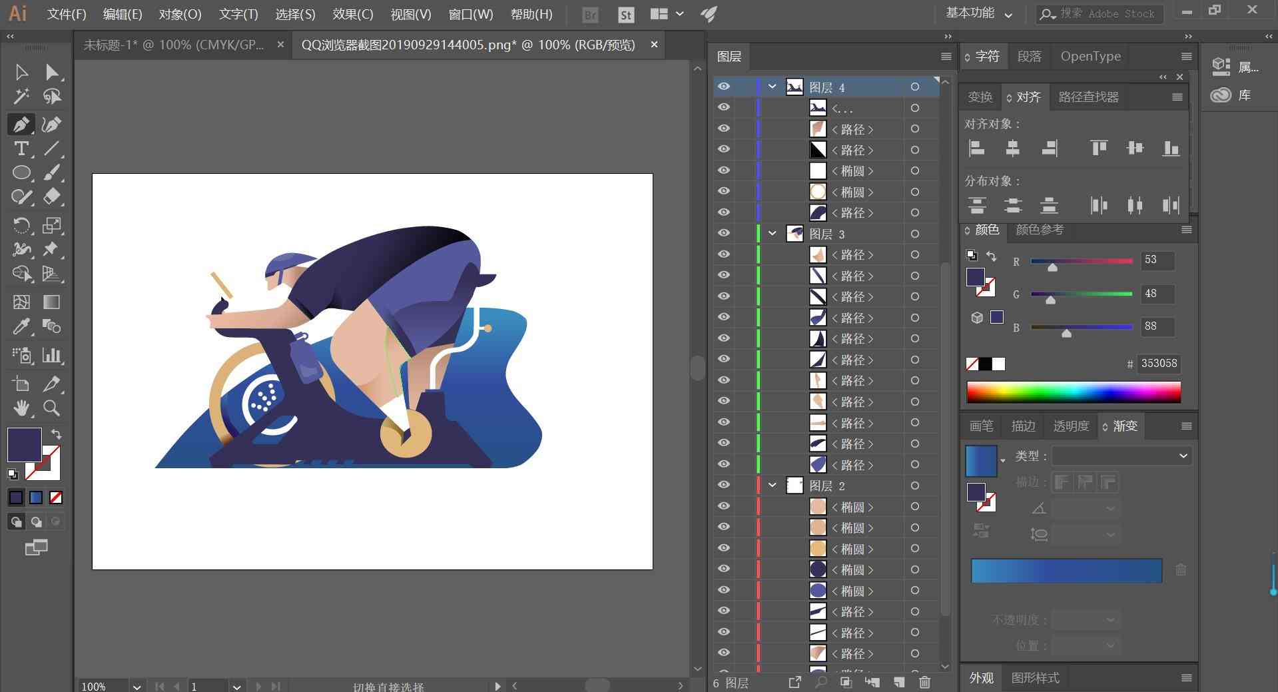Select the Ellipse tool
This screenshot has width=1278, height=692.
(x=21, y=173)
